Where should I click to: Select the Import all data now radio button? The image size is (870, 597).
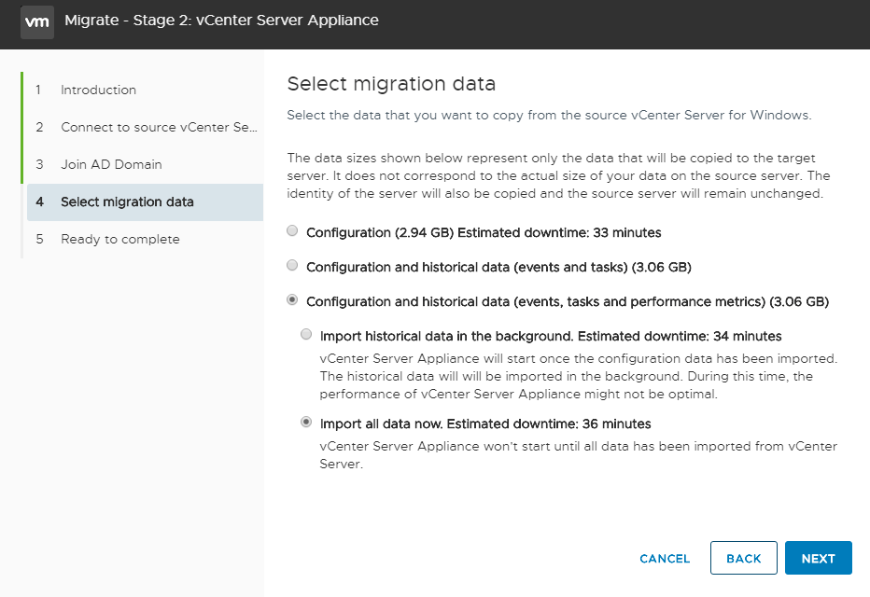pos(306,423)
